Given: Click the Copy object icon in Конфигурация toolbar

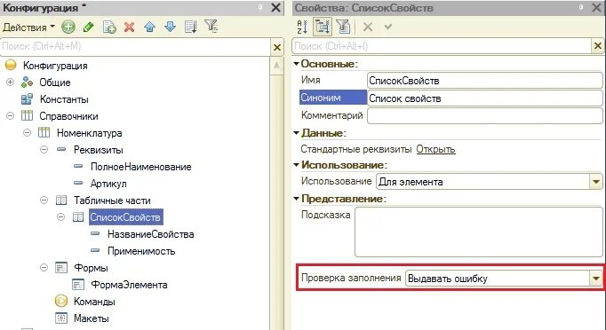Looking at the screenshot, I should tap(109, 27).
